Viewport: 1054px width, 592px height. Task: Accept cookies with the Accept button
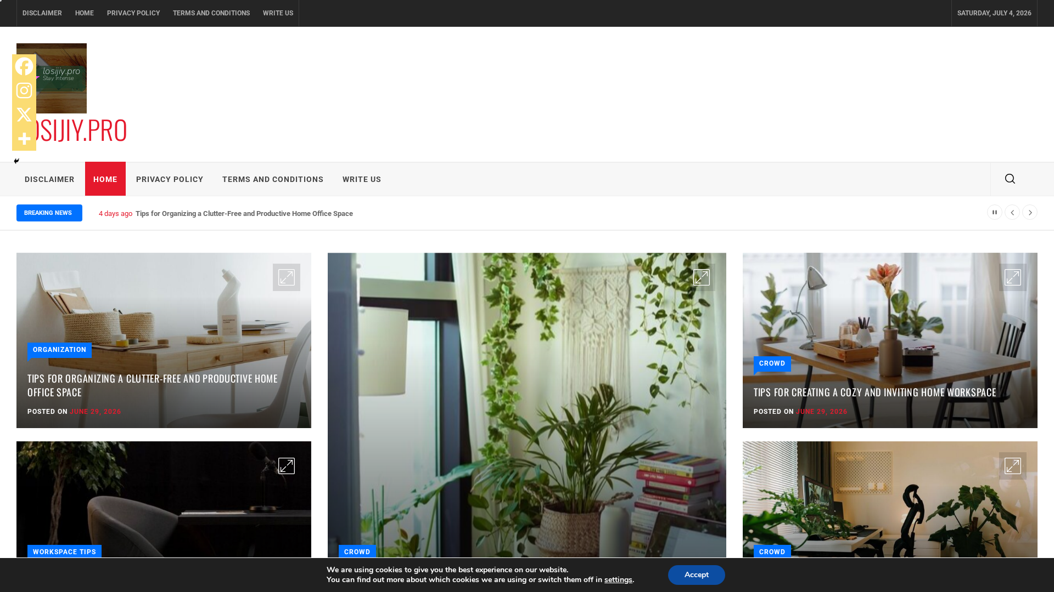[x=697, y=575]
